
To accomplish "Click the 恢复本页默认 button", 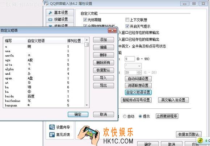I will 189,134.
